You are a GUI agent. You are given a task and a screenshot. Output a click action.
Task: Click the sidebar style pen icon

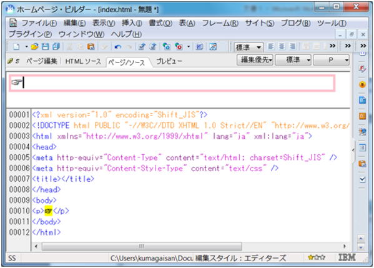point(362,69)
